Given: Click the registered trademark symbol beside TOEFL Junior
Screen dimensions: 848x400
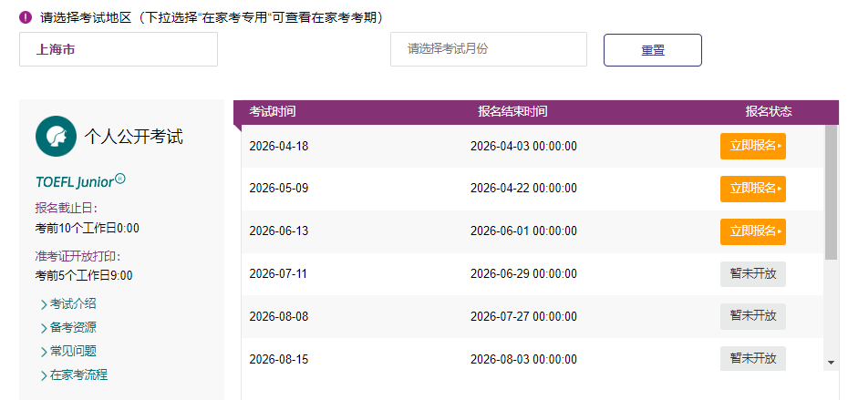Looking at the screenshot, I should click(120, 179).
